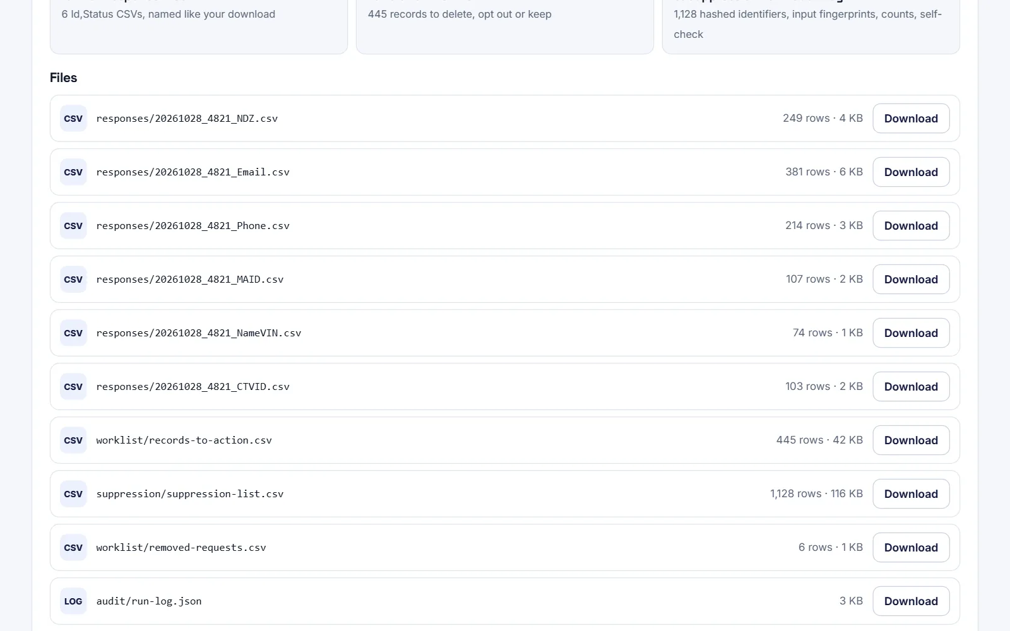Image resolution: width=1010 pixels, height=631 pixels.
Task: Select file name responses/20261028_4821_MAID.csv
Action: point(190,280)
